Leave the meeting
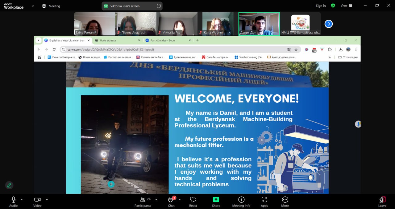 382,202
